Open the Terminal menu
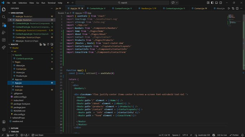This screenshot has width=245, height=137. click(x=51, y=3)
